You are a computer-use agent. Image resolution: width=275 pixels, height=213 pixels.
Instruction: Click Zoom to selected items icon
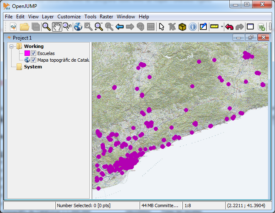click(x=88, y=27)
